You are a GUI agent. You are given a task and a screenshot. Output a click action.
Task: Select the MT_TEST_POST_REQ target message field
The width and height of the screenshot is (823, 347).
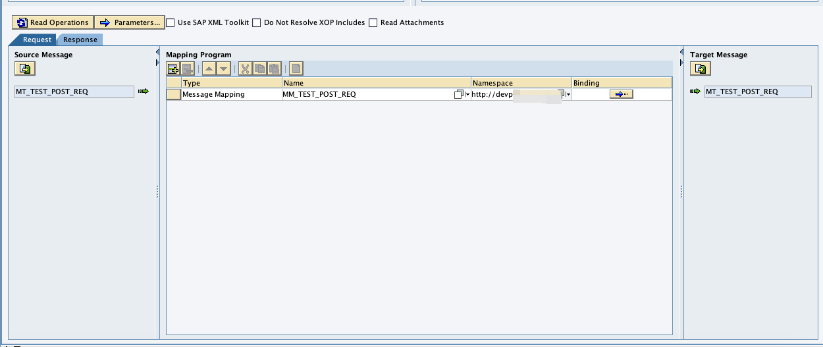point(758,92)
